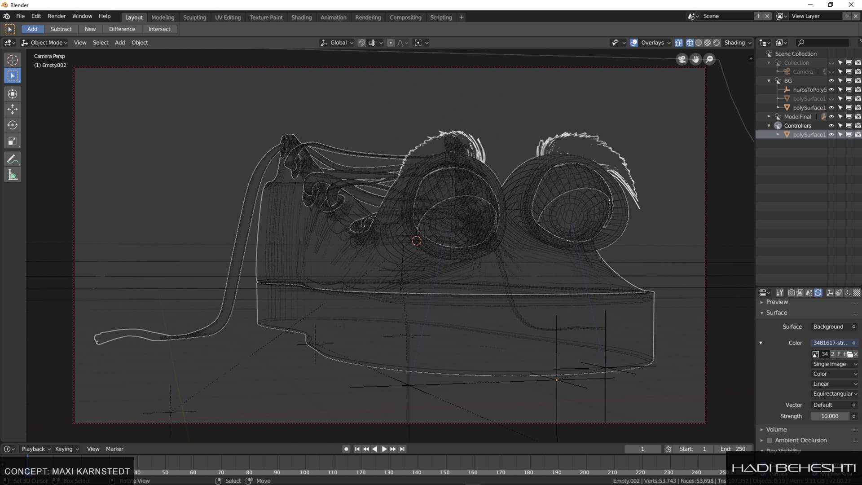Activate the Move tool

13,109
